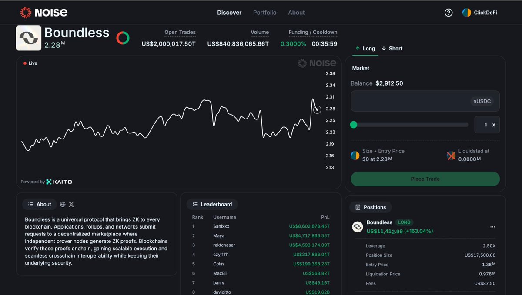Image resolution: width=522 pixels, height=295 pixels.
Task: Click leaderboard user Sanixxx
Action: (221, 226)
